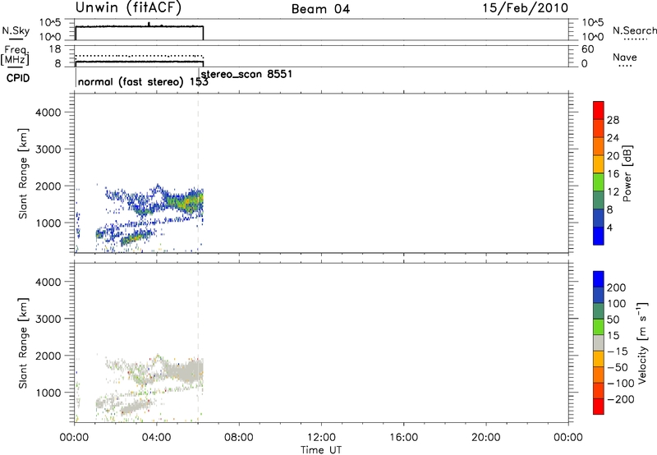Click the red bottom of the Velocity color bar
Image resolution: width=657 pixels, height=455 pixels.
[x=599, y=407]
